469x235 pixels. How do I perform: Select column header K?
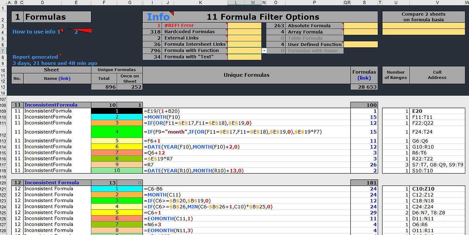point(200,3)
